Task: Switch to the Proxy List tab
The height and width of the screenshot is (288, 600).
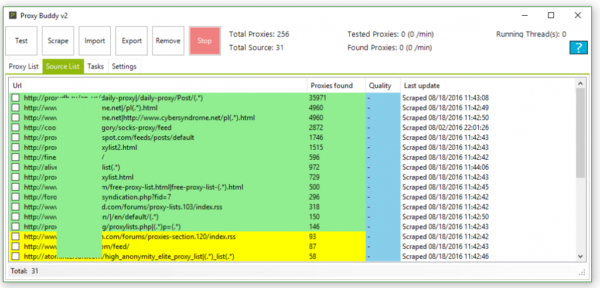Action: click(25, 67)
